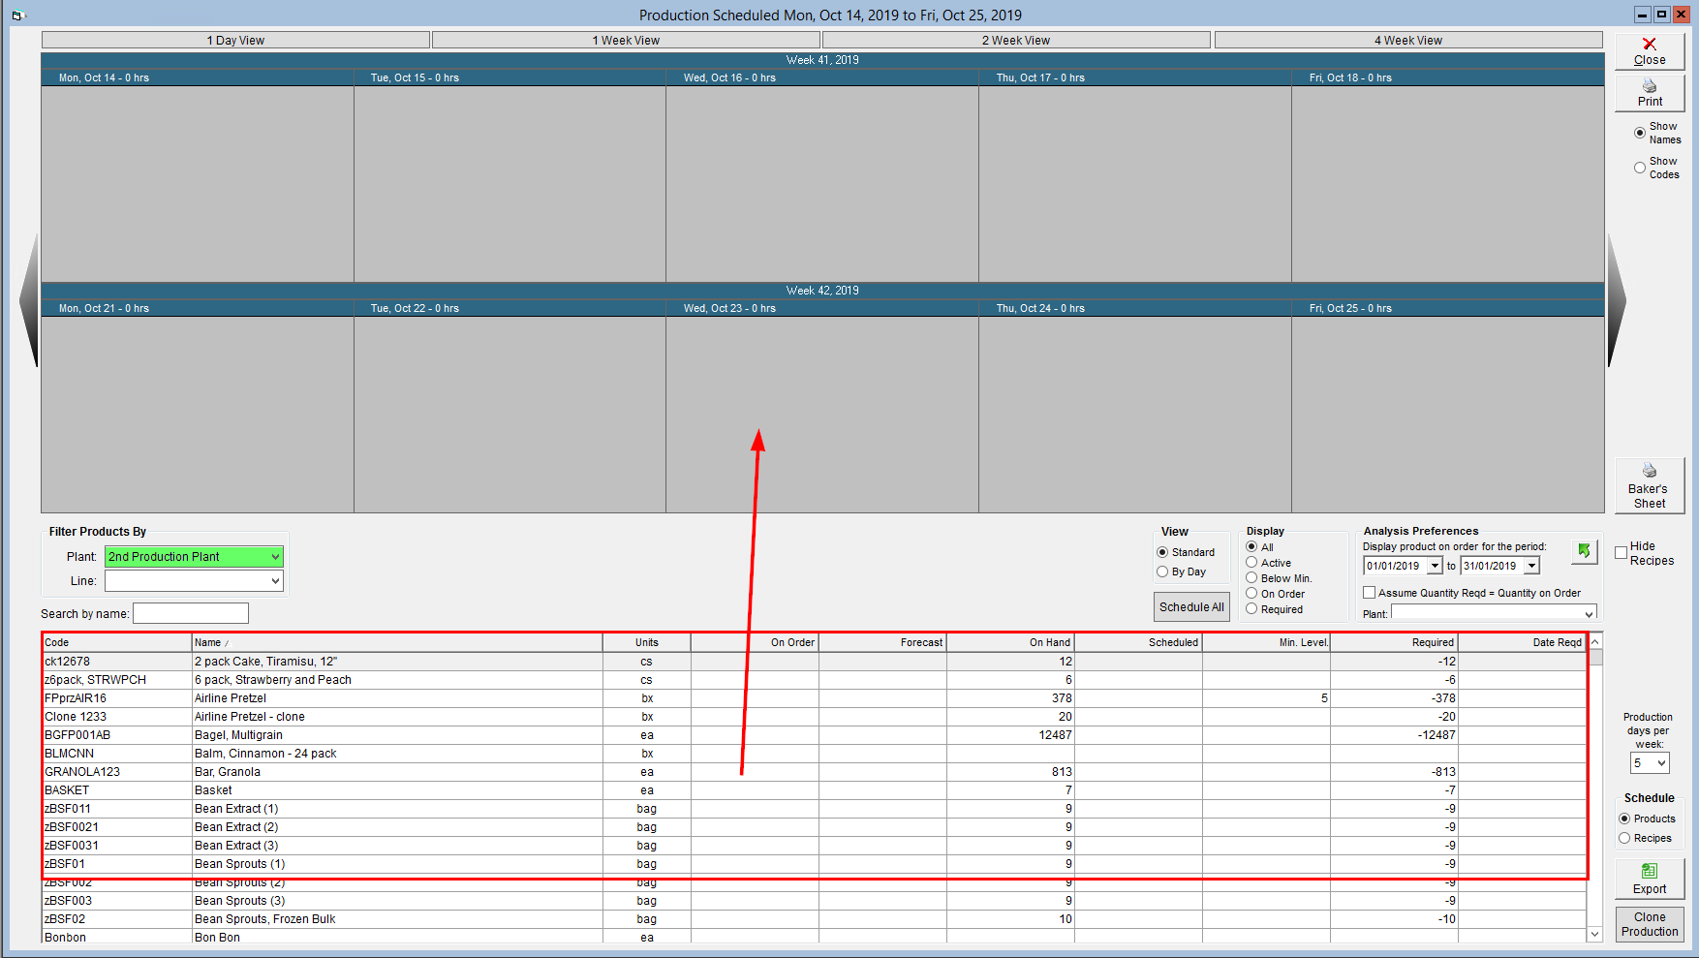
Task: Select the Tue, Oct 15 day header
Action: pyautogui.click(x=510, y=77)
